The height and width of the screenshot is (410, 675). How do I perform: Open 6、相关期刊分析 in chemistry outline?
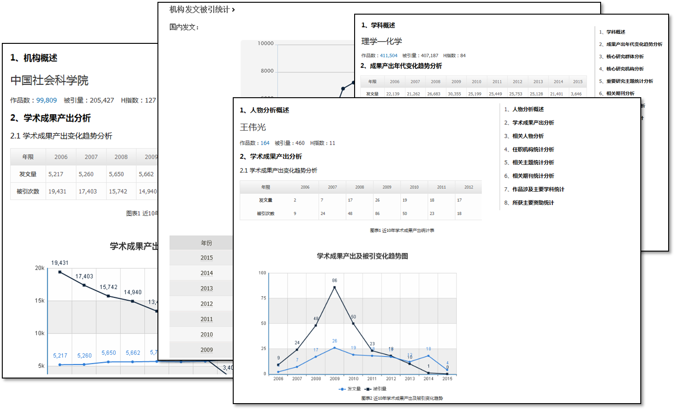coord(617,94)
